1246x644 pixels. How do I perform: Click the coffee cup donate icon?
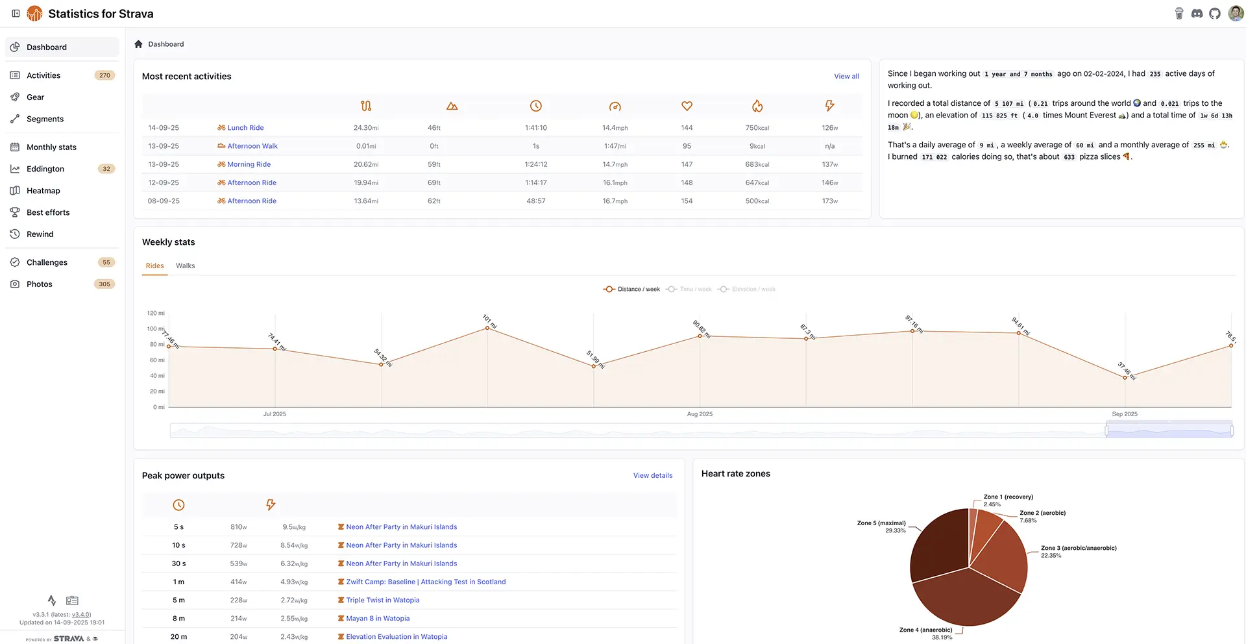[1179, 14]
